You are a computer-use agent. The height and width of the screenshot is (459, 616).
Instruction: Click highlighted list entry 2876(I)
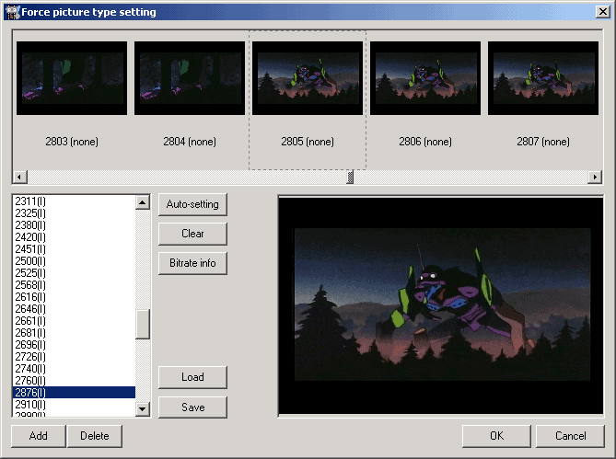(x=74, y=392)
